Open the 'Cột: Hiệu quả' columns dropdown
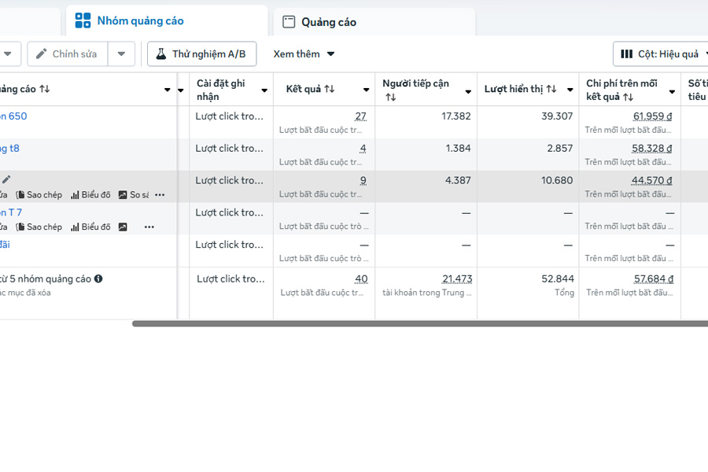The width and height of the screenshot is (708, 472). pos(661,54)
